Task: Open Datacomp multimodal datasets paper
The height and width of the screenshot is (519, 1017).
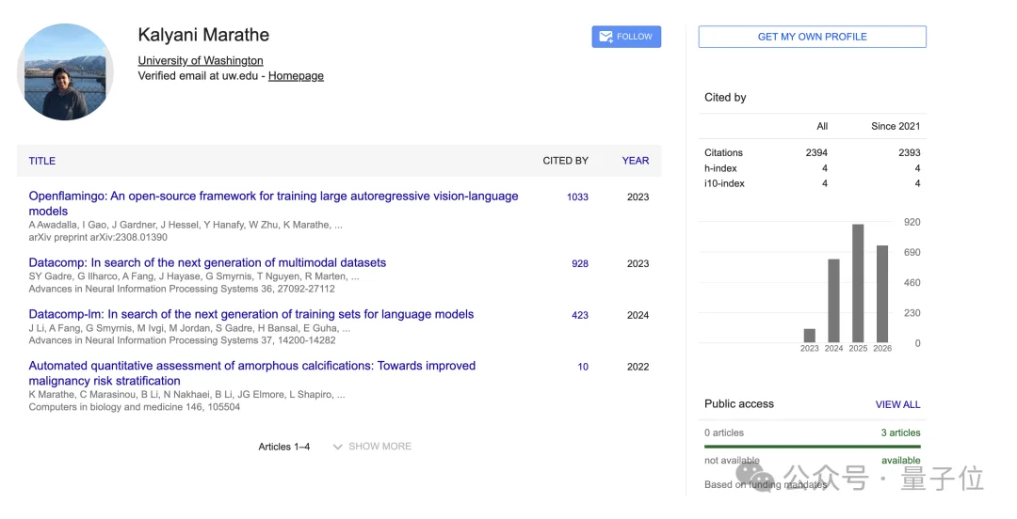Action: pos(207,262)
